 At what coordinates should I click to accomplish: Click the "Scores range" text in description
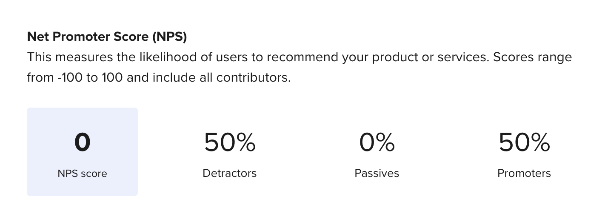tap(532, 57)
